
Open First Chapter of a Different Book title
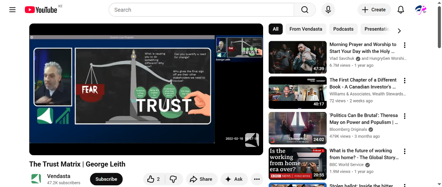click(363, 83)
